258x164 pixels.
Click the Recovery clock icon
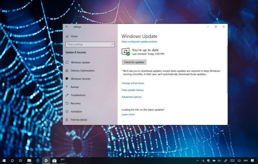(x=67, y=103)
